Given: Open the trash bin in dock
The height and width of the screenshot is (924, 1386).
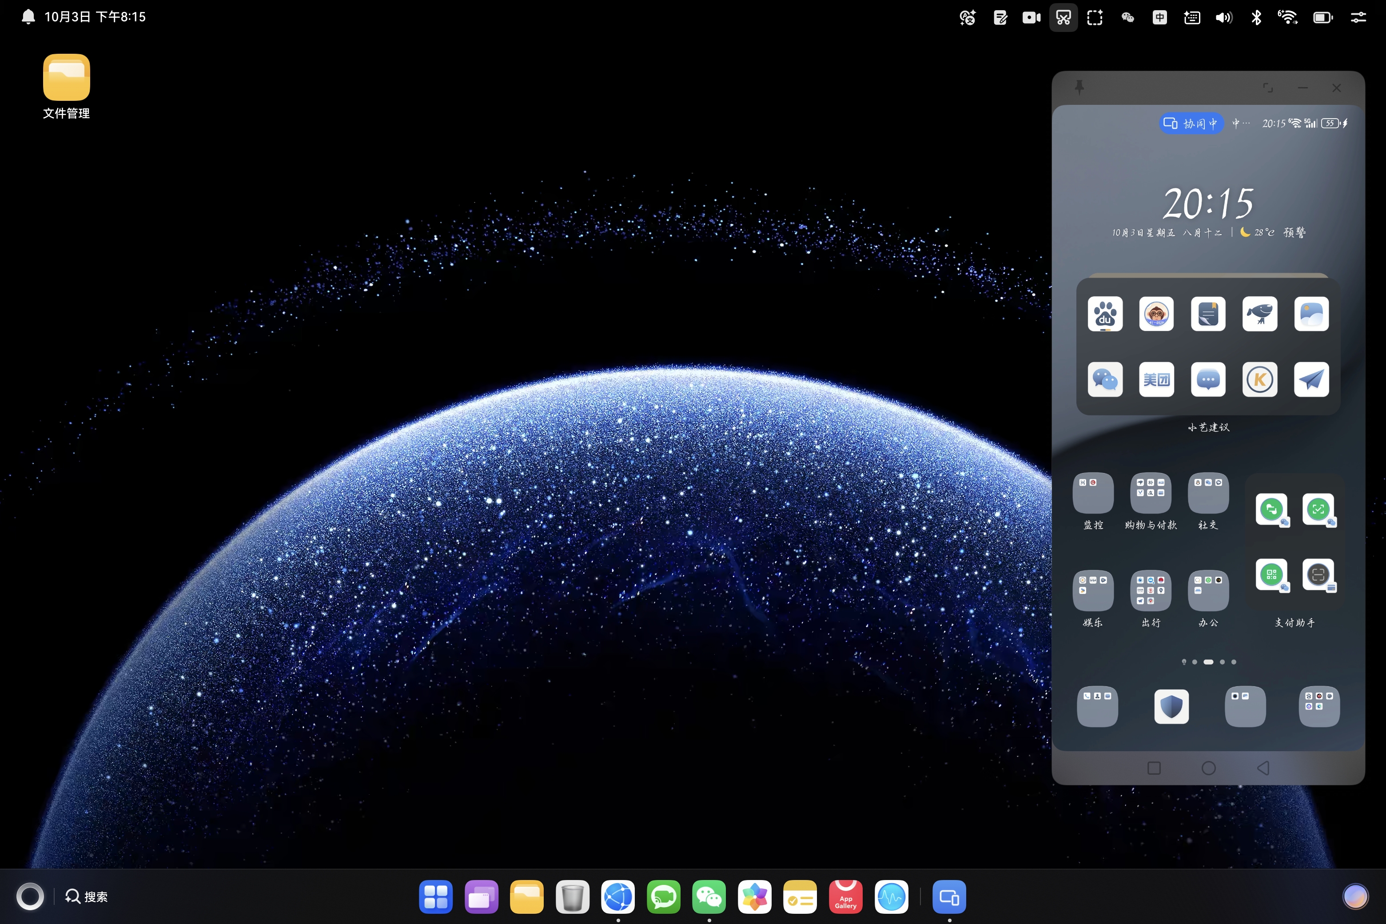Looking at the screenshot, I should point(572,896).
